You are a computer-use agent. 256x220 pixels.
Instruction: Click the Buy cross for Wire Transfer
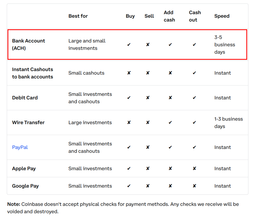(x=129, y=123)
